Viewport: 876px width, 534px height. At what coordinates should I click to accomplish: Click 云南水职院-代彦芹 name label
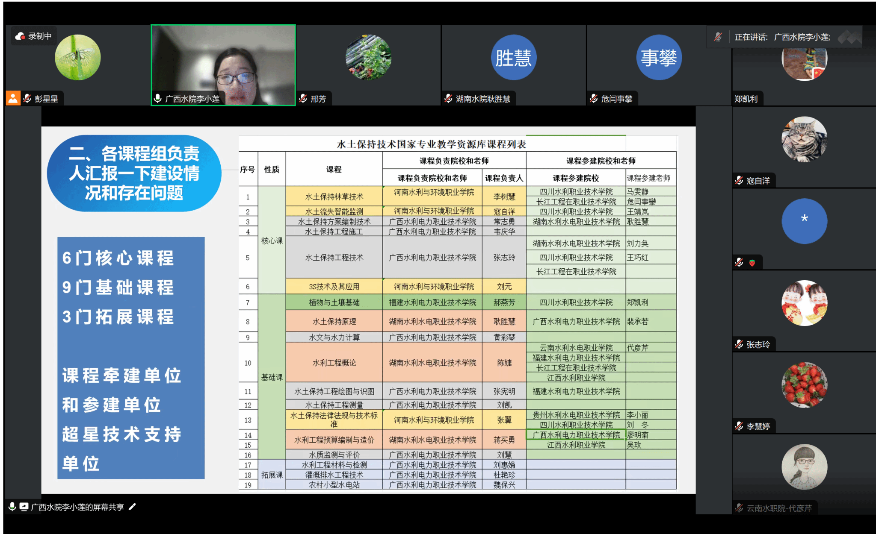point(778,508)
